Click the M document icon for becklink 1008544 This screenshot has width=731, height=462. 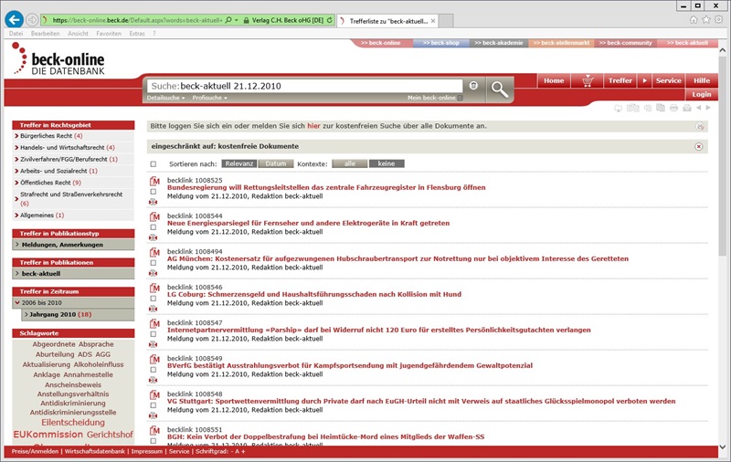[154, 216]
